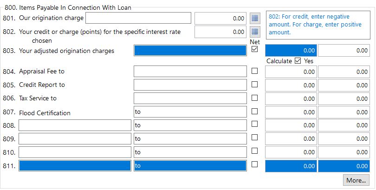Click the last amount field on line 810

(344, 152)
